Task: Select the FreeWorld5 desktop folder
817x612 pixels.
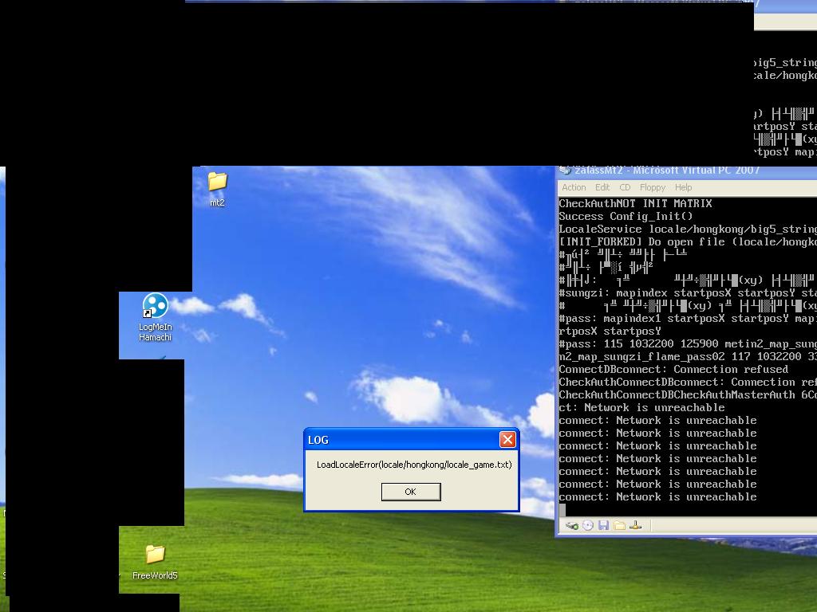Action: click(155, 562)
